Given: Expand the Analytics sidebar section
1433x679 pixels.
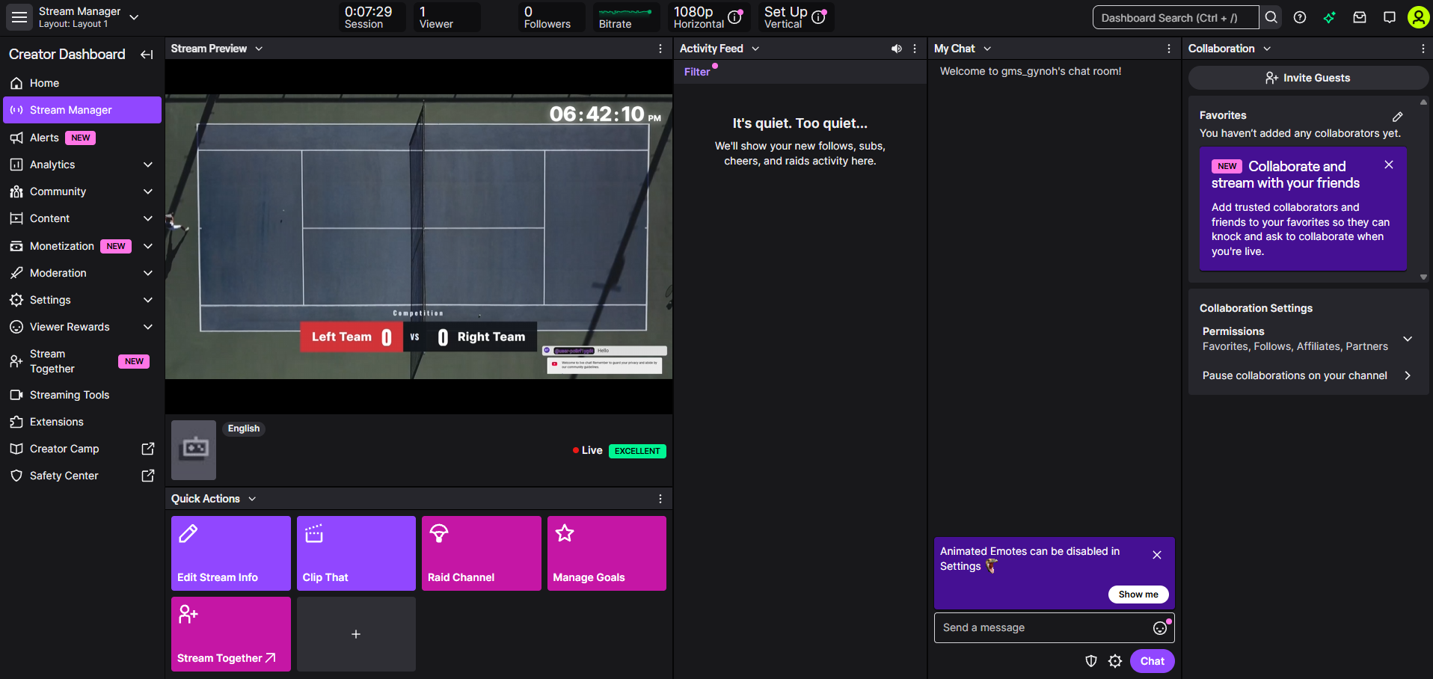Looking at the screenshot, I should (x=148, y=165).
